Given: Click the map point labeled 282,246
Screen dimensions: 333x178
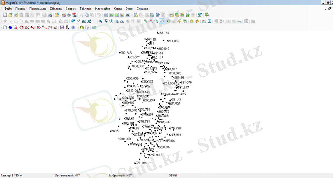Looking at the screenshot, I should point(120,53).
